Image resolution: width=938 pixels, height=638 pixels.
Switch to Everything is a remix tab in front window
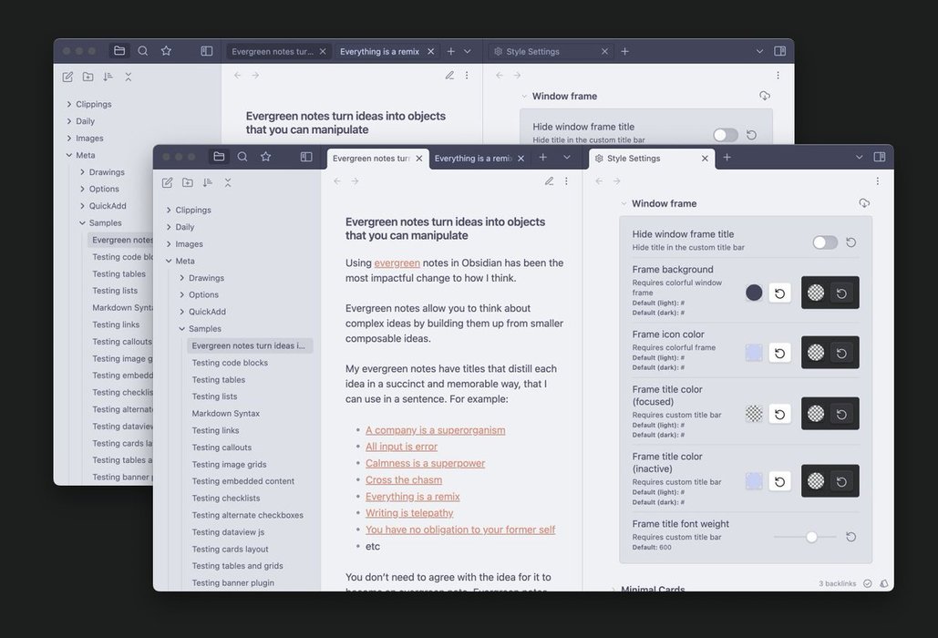point(473,159)
